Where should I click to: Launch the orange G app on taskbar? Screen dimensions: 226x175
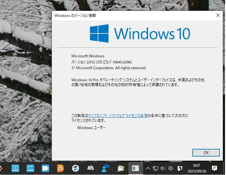[x=61, y=168]
